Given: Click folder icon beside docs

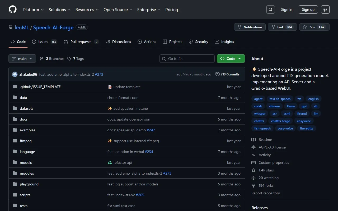Looking at the screenshot, I should [15, 119].
